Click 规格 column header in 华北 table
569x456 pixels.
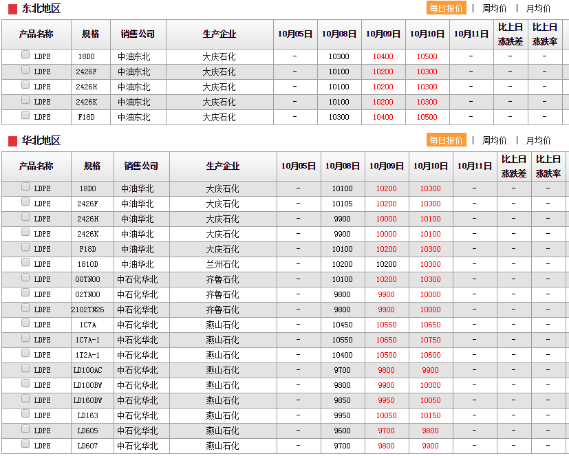pyautogui.click(x=92, y=166)
